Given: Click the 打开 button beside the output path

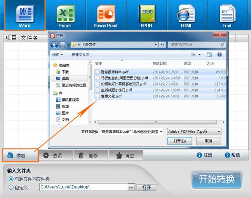Looking at the screenshot, I should click(x=146, y=187).
